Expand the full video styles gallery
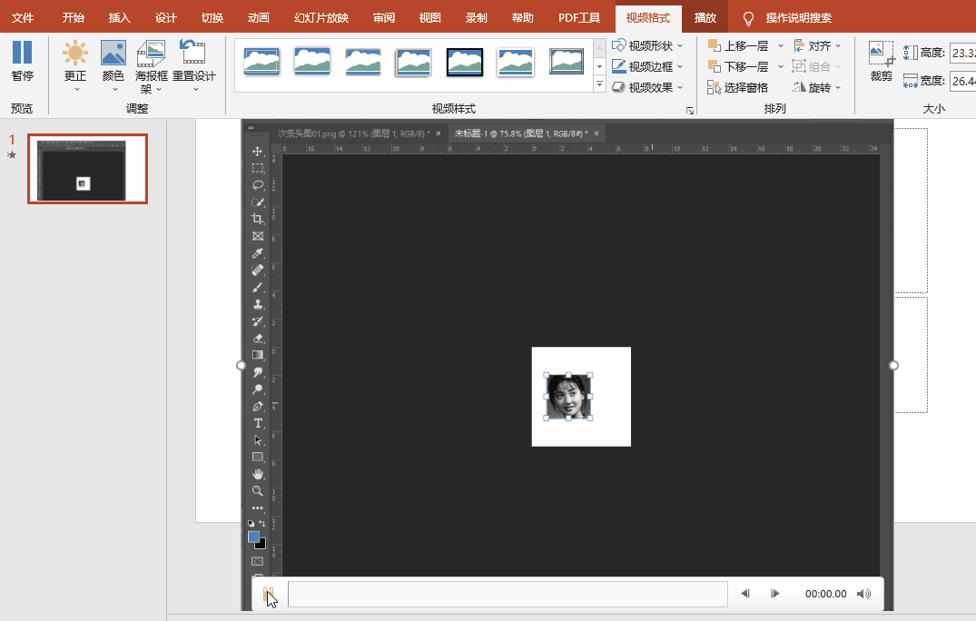 pos(599,84)
